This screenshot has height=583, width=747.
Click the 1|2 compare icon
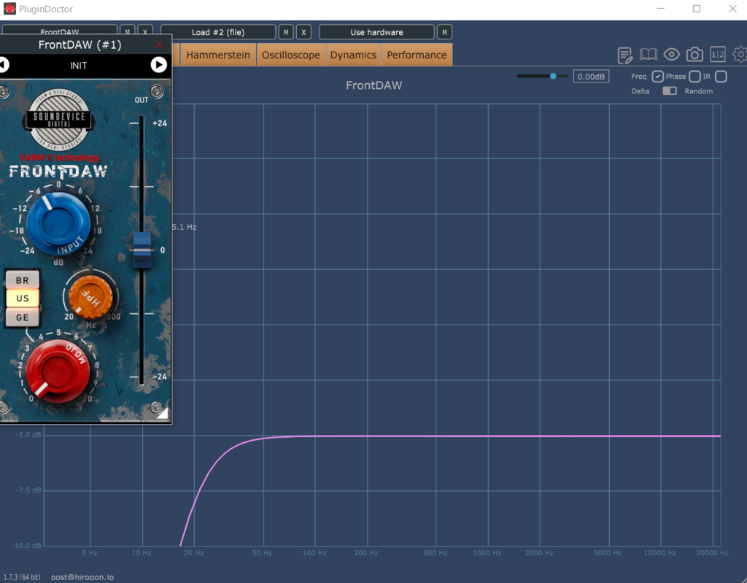[x=718, y=54]
